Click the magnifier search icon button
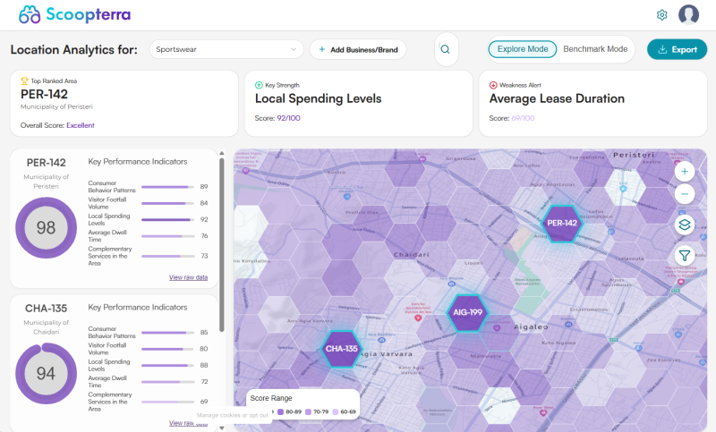Viewport: 716px width, 432px height. tap(447, 49)
